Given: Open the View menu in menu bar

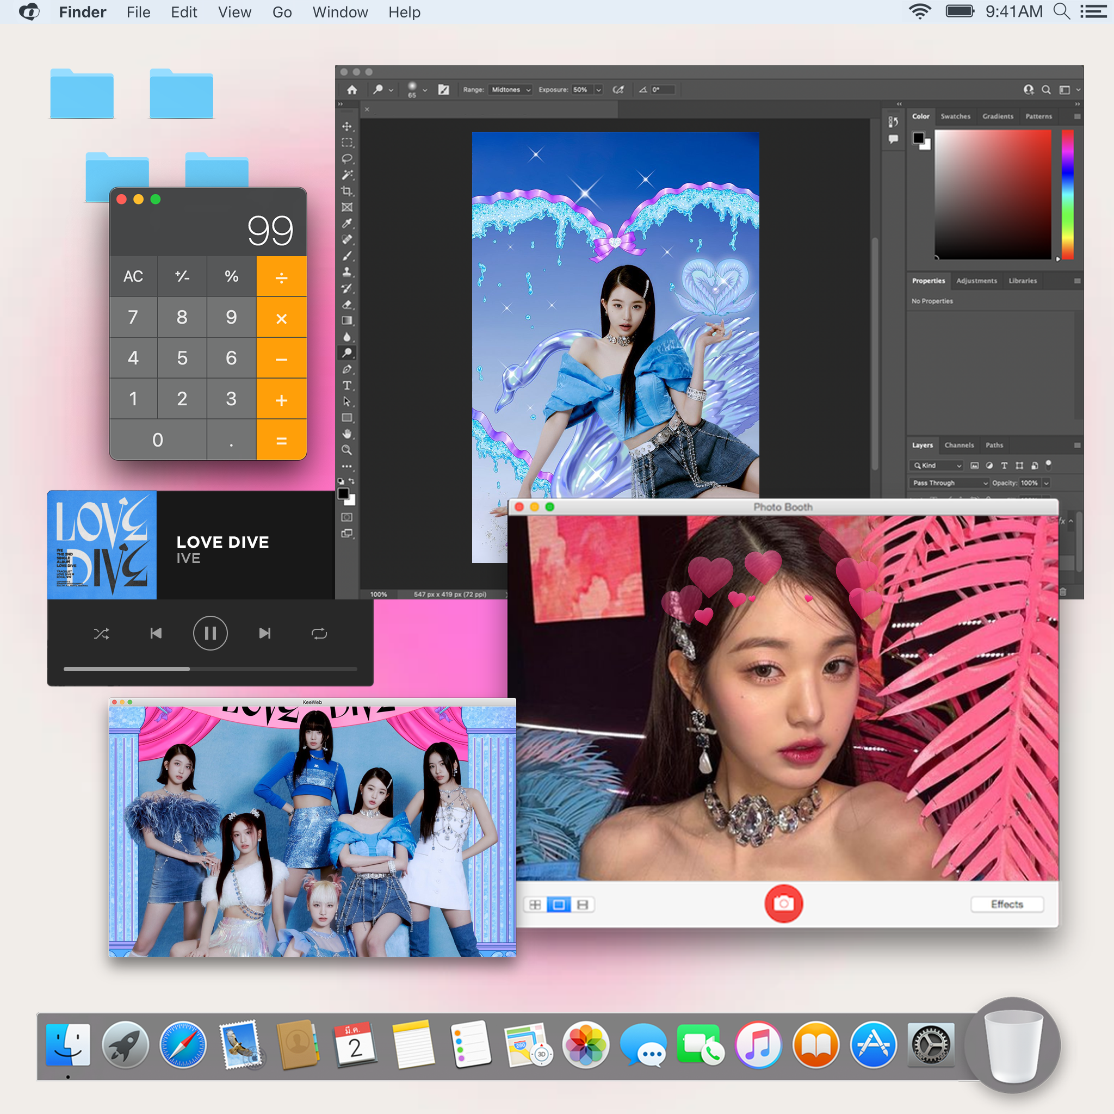Looking at the screenshot, I should coord(234,12).
